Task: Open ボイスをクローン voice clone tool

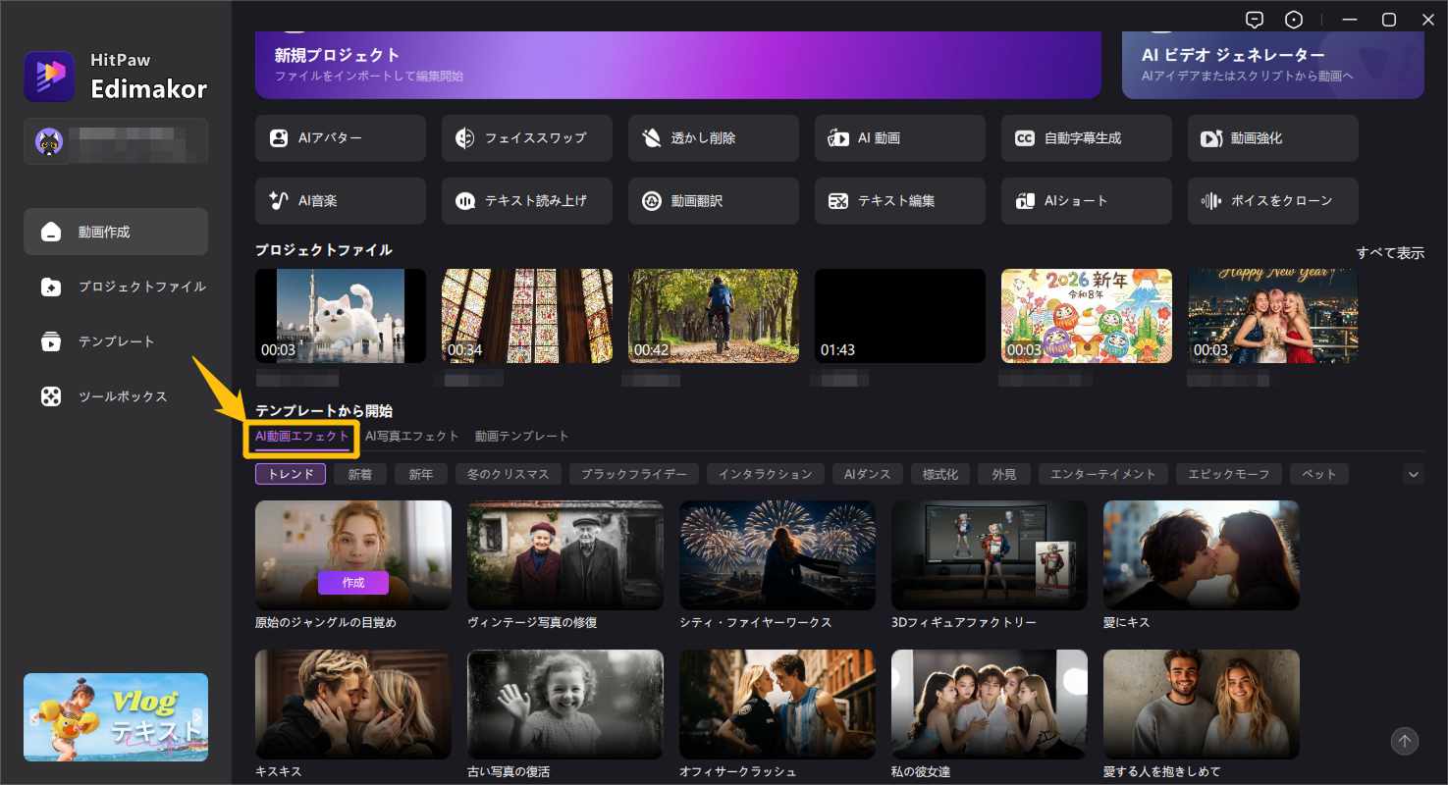Action: pyautogui.click(x=1272, y=201)
